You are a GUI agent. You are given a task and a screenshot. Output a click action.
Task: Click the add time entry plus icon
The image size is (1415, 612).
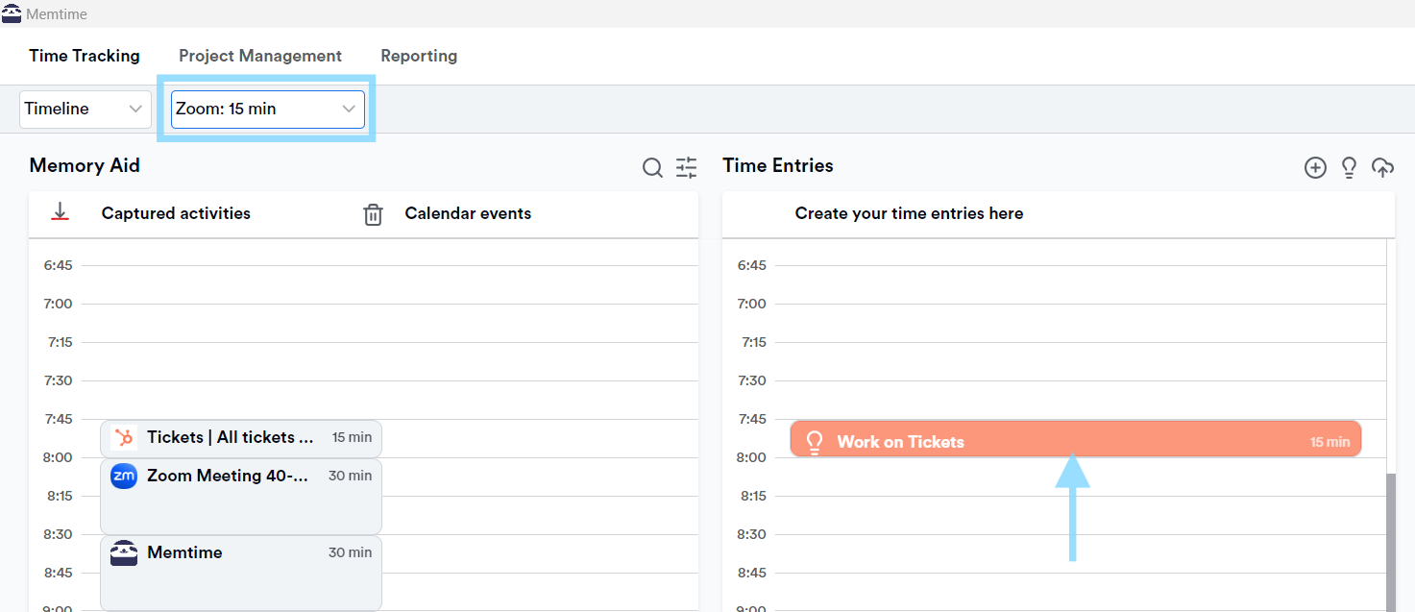pyautogui.click(x=1315, y=167)
